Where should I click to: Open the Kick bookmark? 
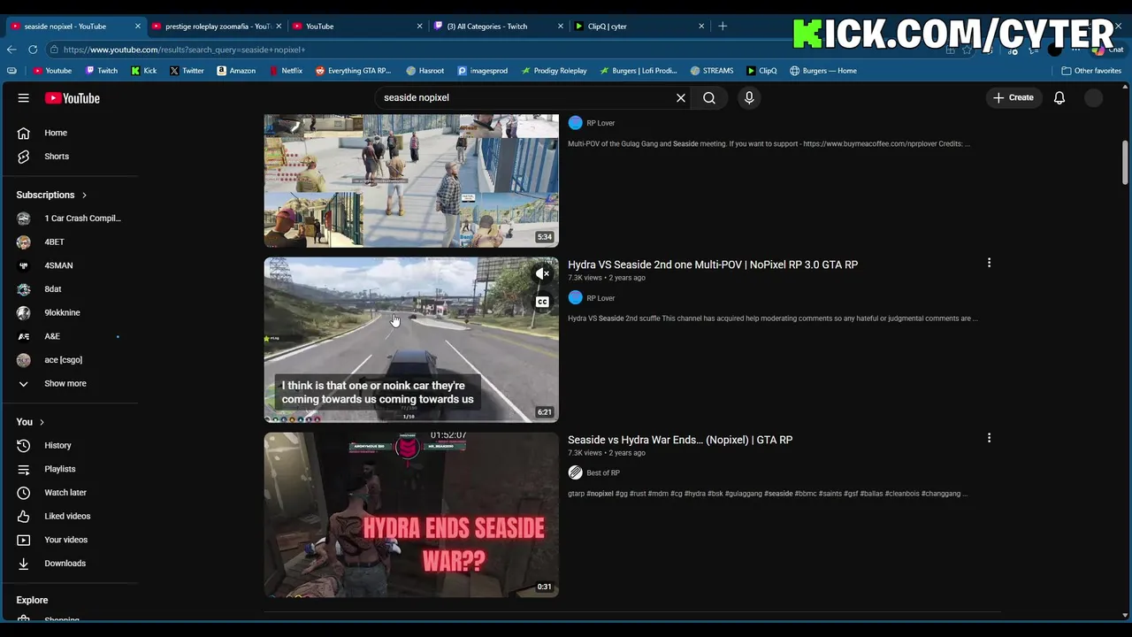pos(144,71)
